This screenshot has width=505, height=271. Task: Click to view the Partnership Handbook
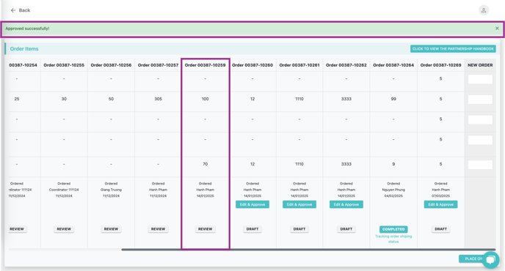tap(453, 49)
